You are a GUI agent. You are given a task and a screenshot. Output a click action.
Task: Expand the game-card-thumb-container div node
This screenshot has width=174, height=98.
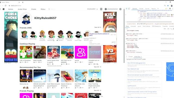(139, 13)
